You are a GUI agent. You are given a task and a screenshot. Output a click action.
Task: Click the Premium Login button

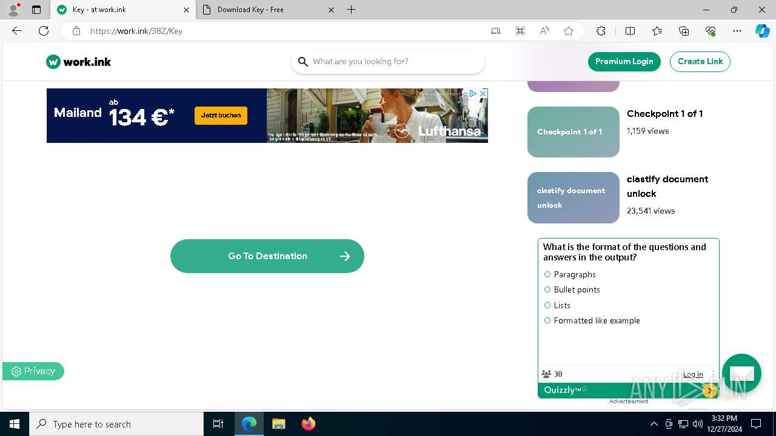click(x=624, y=62)
